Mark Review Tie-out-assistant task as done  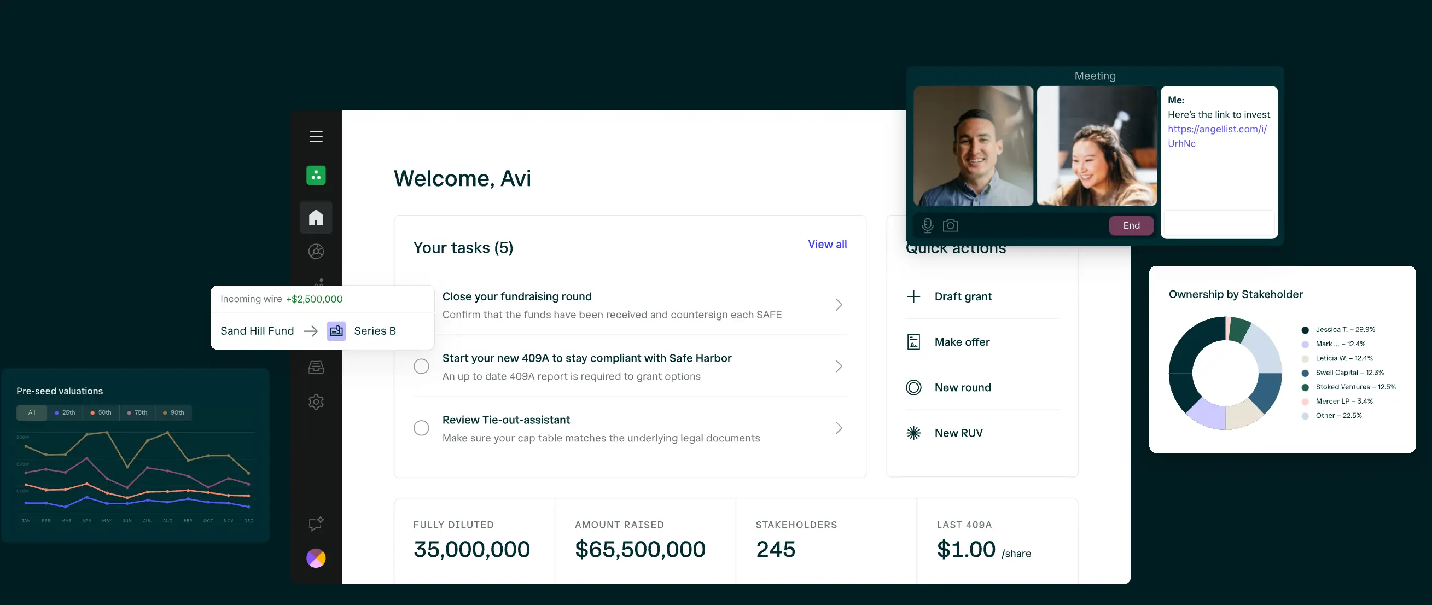(421, 428)
